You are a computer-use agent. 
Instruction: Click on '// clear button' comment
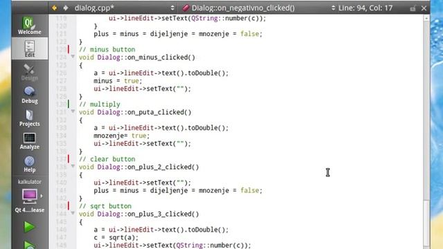click(107, 159)
